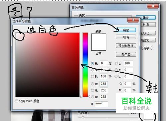This screenshot has width=166, height=121.
Task: Click the R value field showing 255
Action: pyautogui.click(x=104, y=84)
